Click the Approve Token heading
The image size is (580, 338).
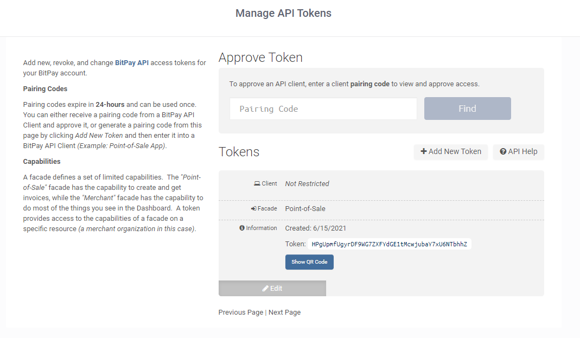(260, 58)
